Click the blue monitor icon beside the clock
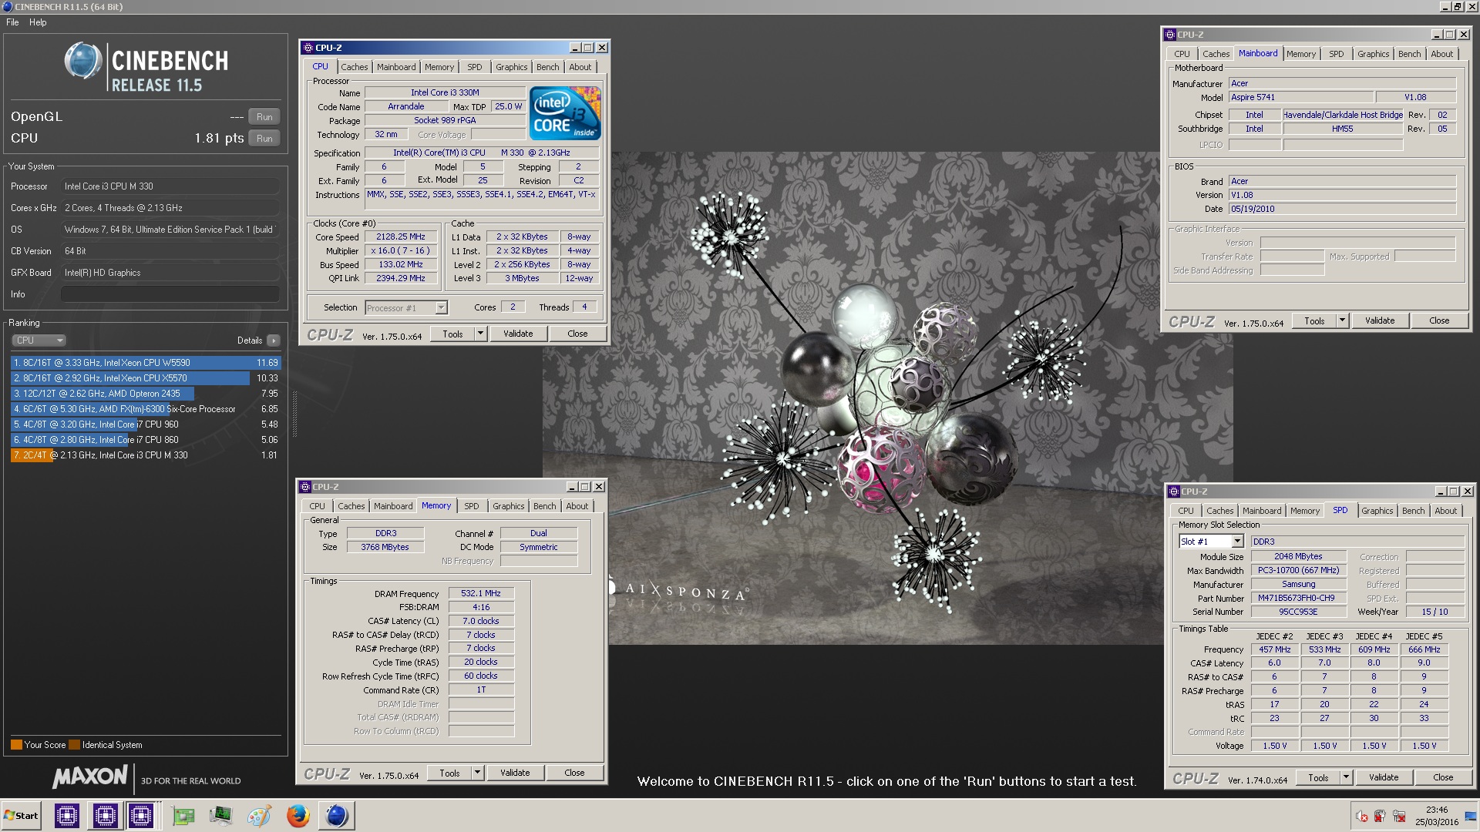Image resolution: width=1480 pixels, height=832 pixels. pyautogui.click(x=1470, y=817)
